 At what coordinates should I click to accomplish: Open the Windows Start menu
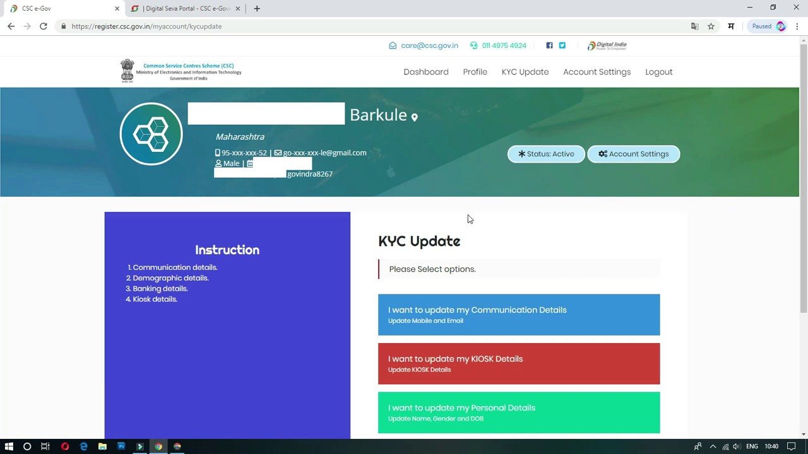(9, 446)
